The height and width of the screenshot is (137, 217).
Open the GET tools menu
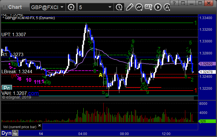[x=148, y=7]
